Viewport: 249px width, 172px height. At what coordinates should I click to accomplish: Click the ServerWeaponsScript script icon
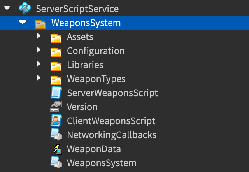click(x=56, y=93)
